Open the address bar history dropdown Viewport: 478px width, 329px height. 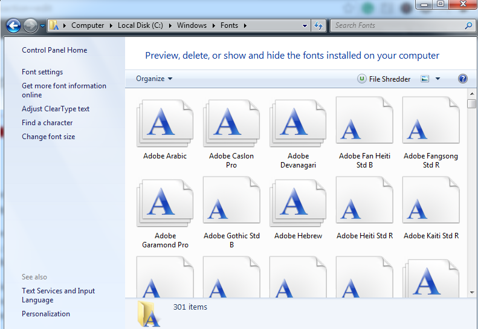(x=305, y=26)
